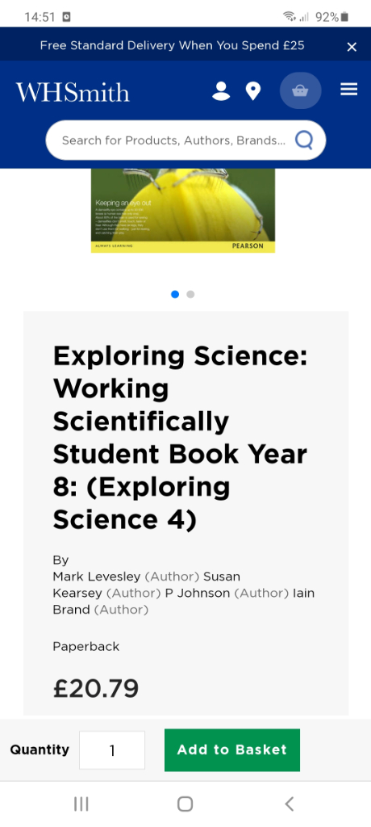Go to WHSmith home via logo

tap(73, 92)
